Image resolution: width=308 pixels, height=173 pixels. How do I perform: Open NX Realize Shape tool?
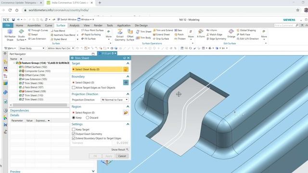tap(10, 35)
